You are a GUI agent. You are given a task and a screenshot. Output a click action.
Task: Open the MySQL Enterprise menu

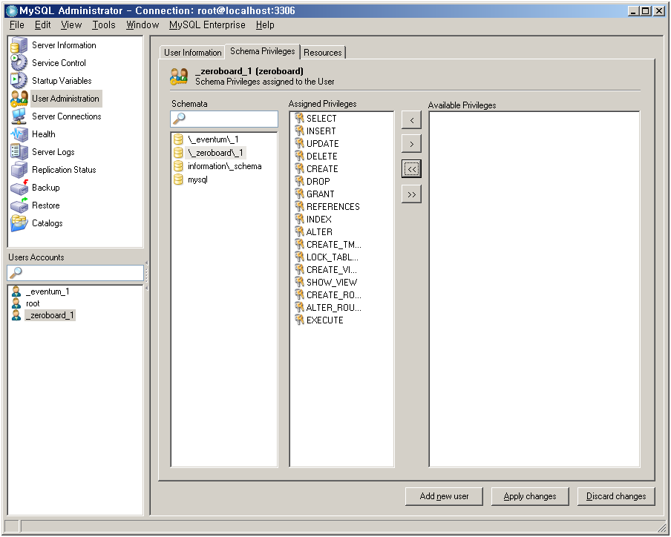[x=207, y=25]
